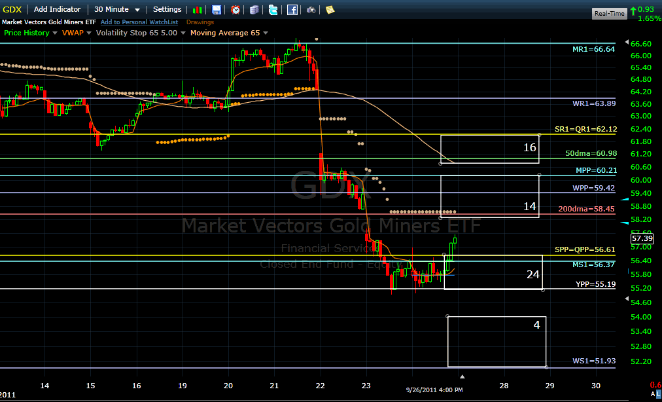
Task: Click the YPP=55.19 level label
Action: [x=595, y=284]
